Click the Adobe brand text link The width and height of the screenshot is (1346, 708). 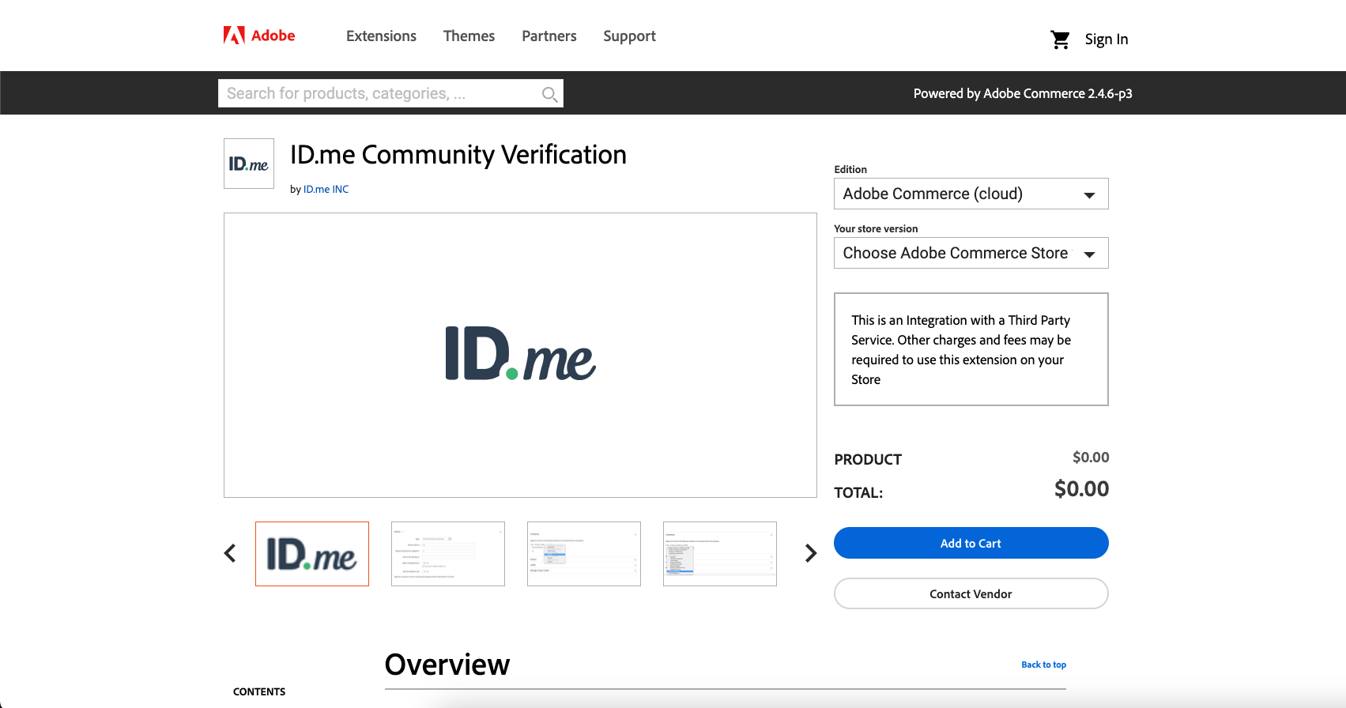pos(273,36)
